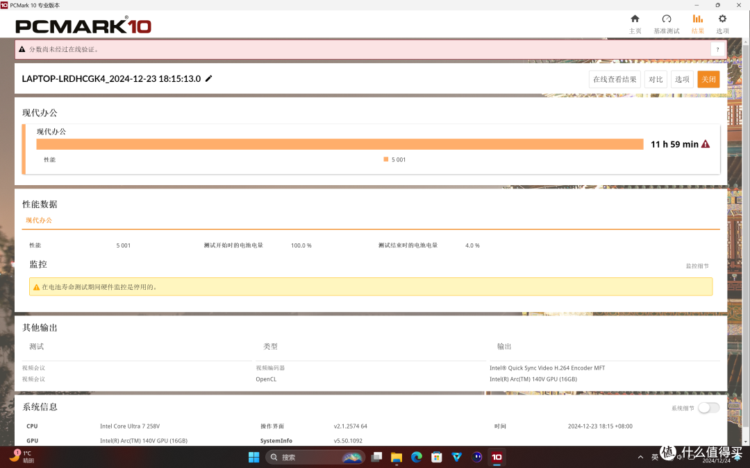Click the pencil edit icon beside the result name
The width and height of the screenshot is (750, 468).
pyautogui.click(x=208, y=78)
